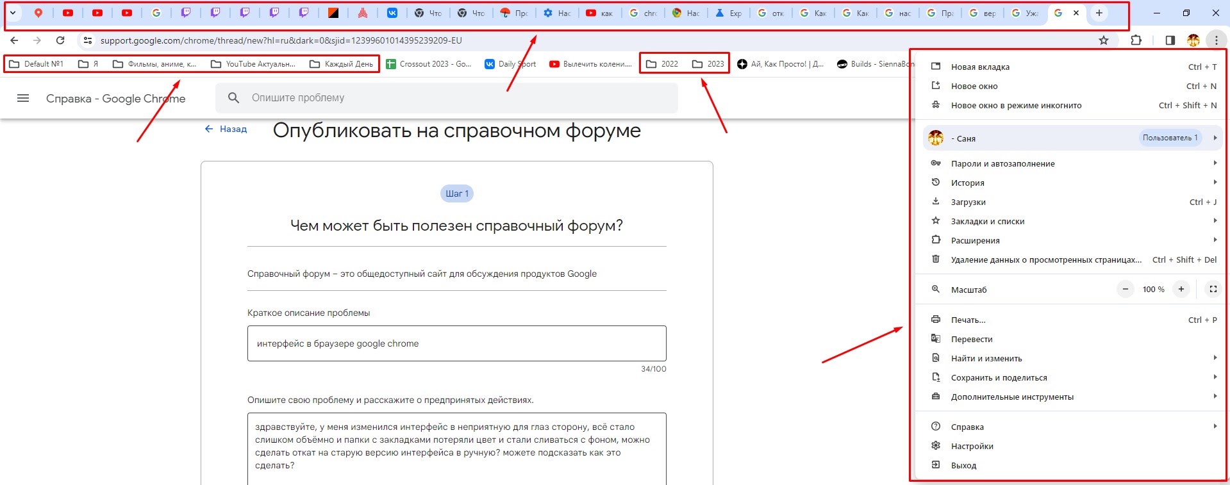Reload the current page
The width and height of the screenshot is (1230, 485).
click(60, 40)
